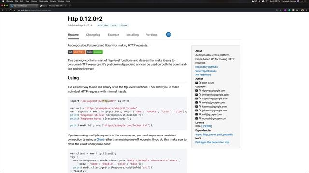Click the blue 100 score badge
Image resolution: width=309 pixels, height=173 pixels.
[x=169, y=34]
